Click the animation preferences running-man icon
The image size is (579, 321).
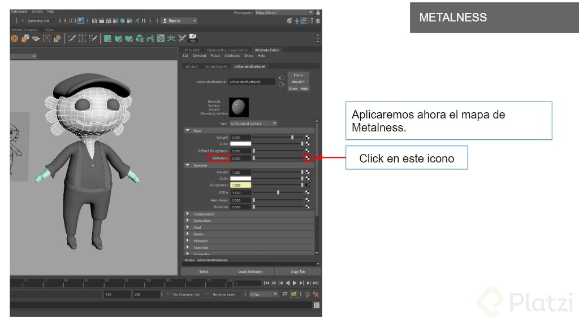pyautogui.click(x=316, y=294)
